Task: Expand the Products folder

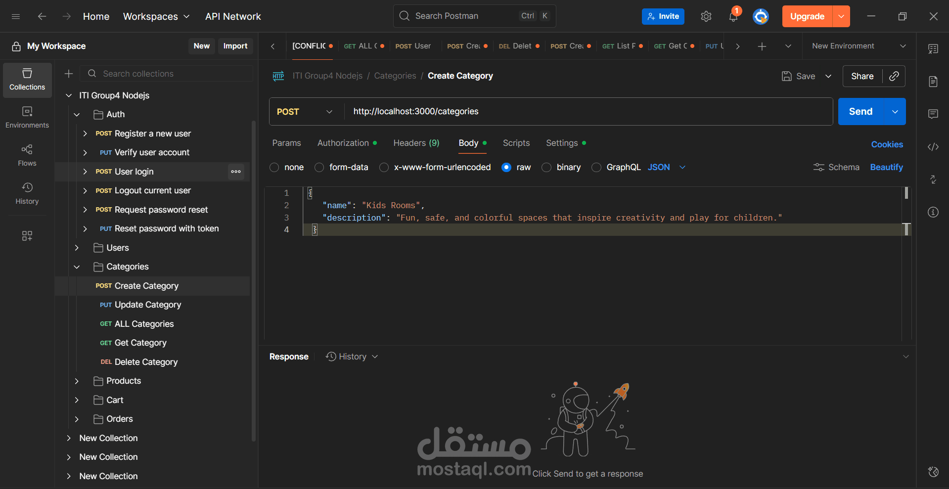Action: pos(77,381)
